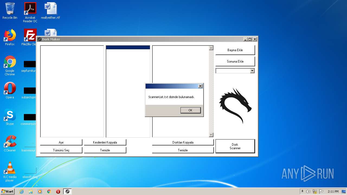Click the Kesilenleri Kopyala button
This screenshot has height=195, width=347.
pyautogui.click(x=105, y=142)
